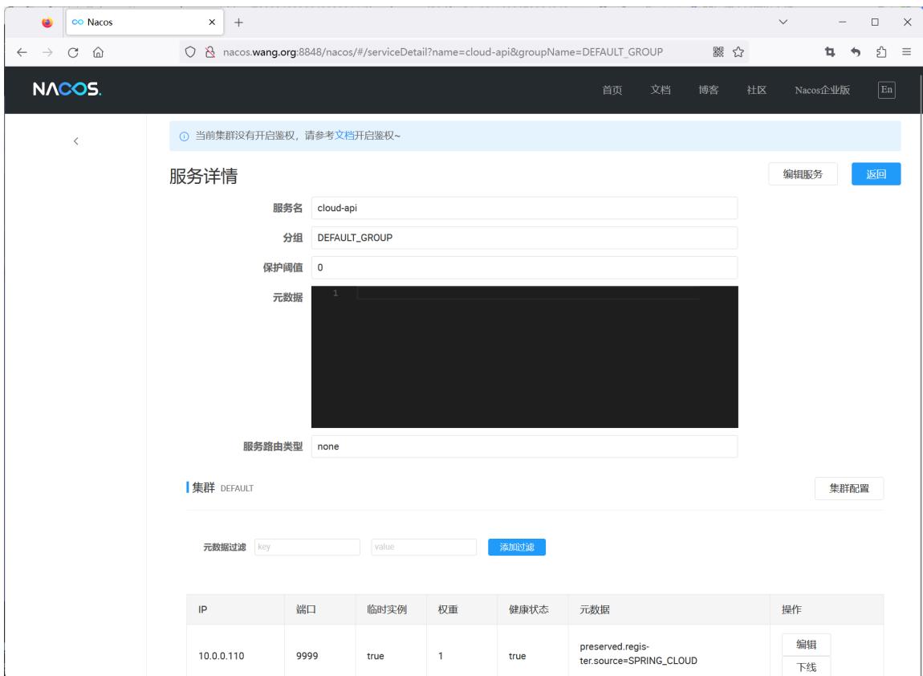The image size is (923, 676).
Task: Open 博客 in the Nacos header
Action: click(x=709, y=90)
